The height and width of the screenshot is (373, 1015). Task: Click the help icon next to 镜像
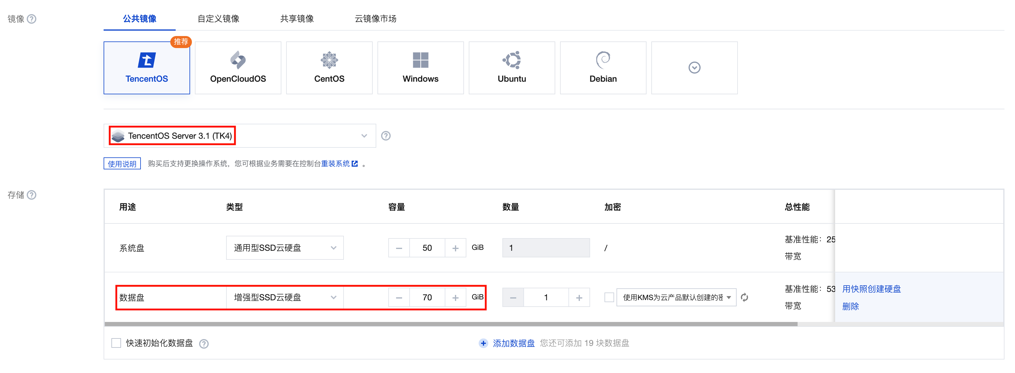32,19
